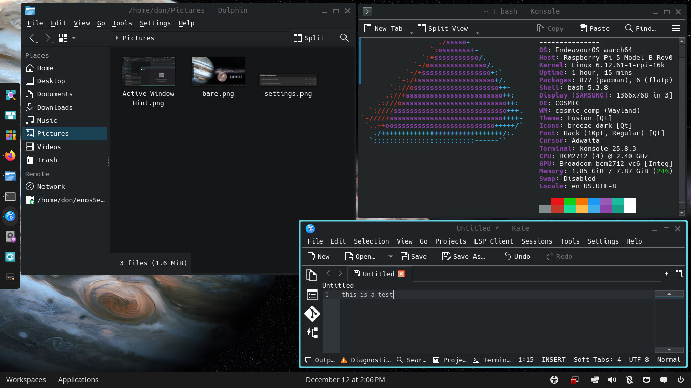Click the volume icon in system tray
The width and height of the screenshot is (691, 388).
click(612, 380)
